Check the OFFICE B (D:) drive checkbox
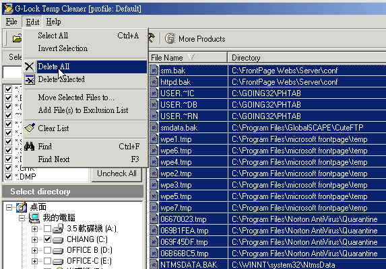Screen dimensions: 386x269 [x=48, y=250]
